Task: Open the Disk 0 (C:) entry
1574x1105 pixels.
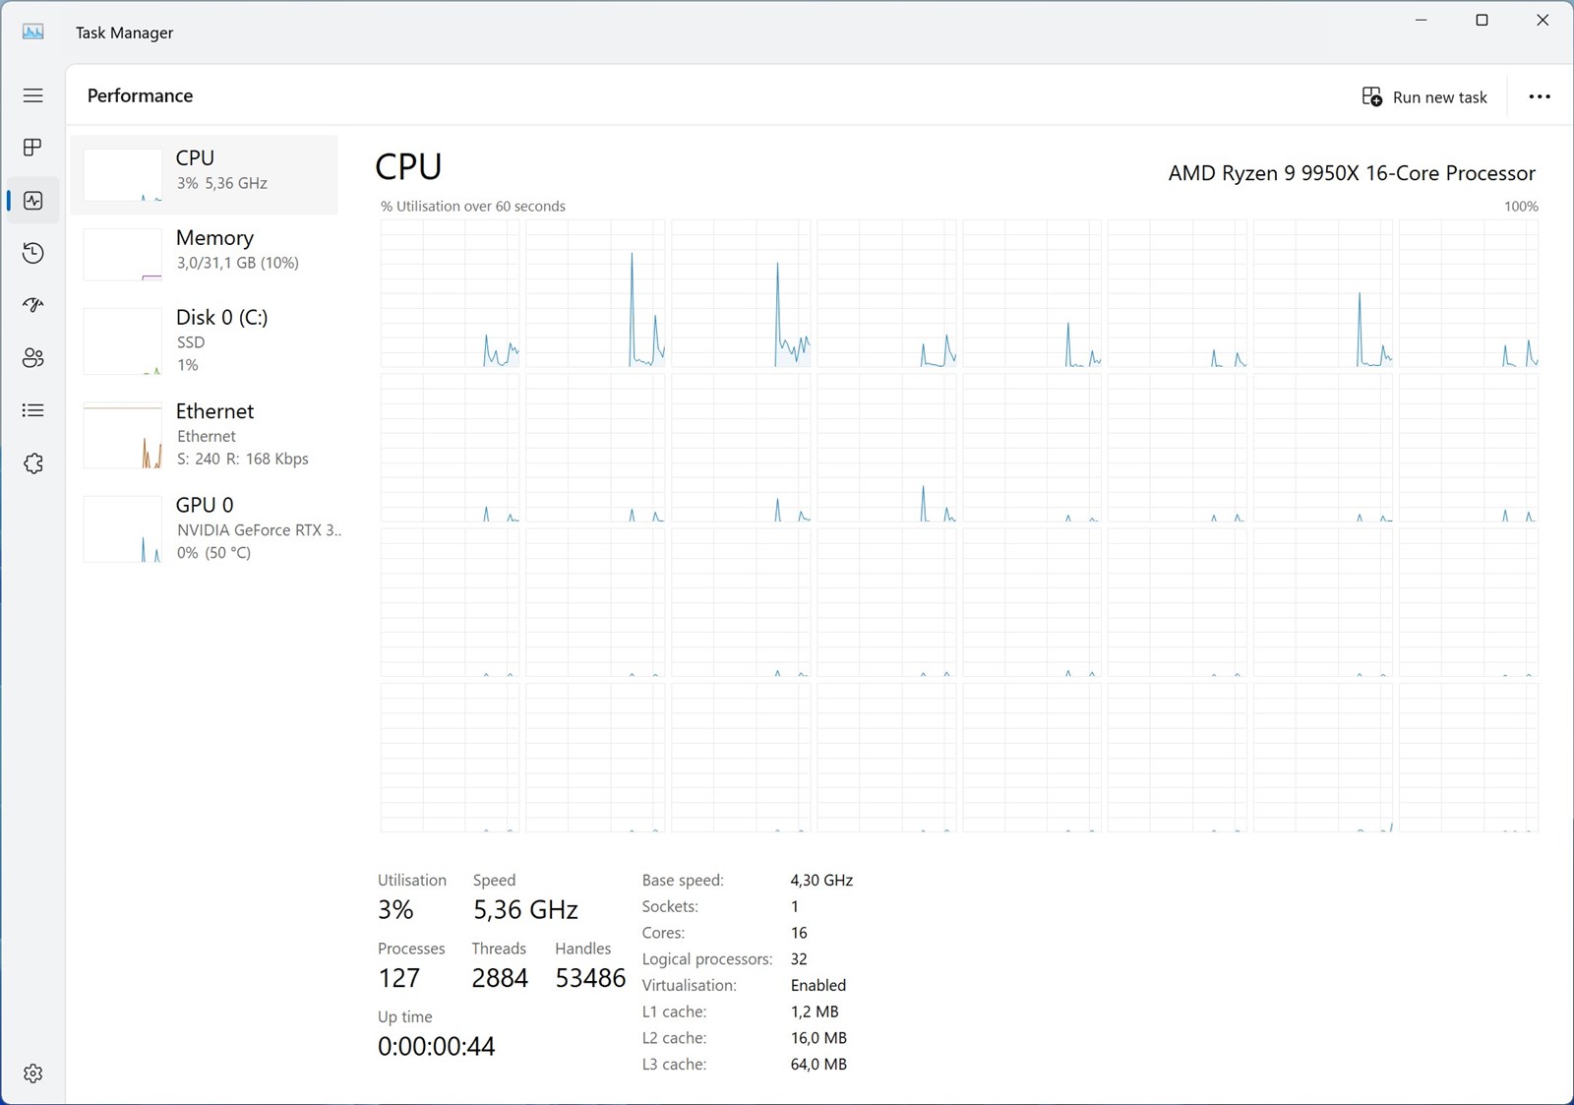Action: (x=205, y=340)
